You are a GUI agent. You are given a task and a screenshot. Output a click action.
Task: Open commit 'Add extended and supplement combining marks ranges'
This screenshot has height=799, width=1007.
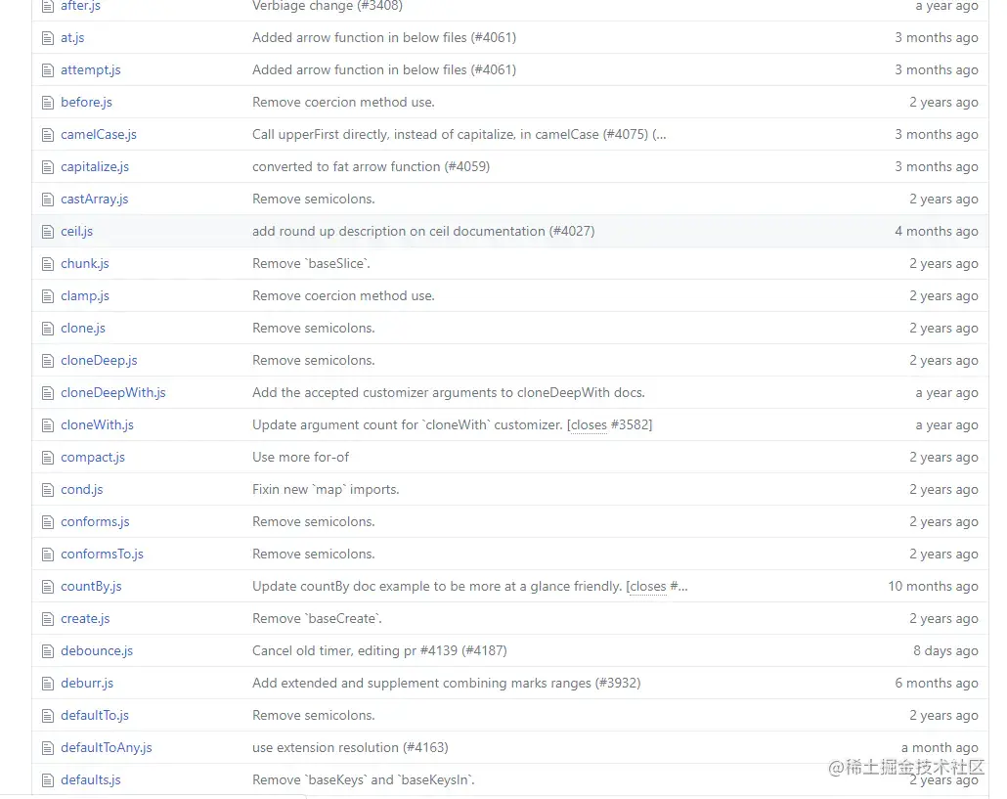(447, 684)
